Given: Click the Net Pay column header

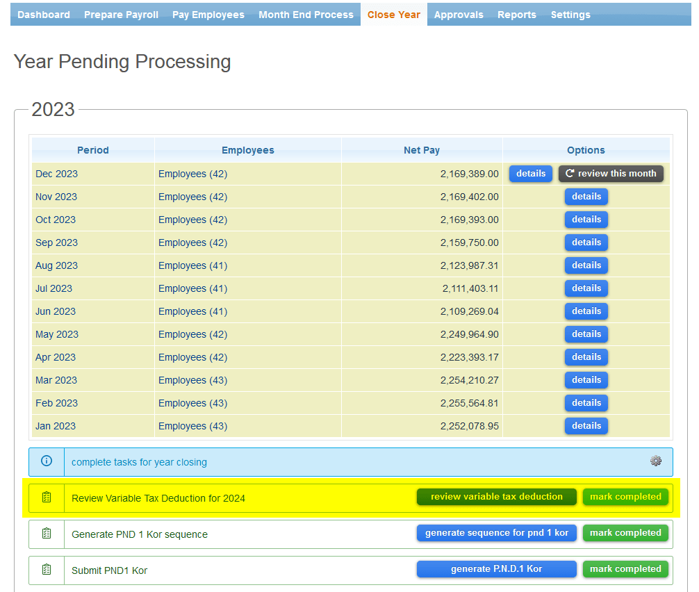Looking at the screenshot, I should click(x=422, y=150).
